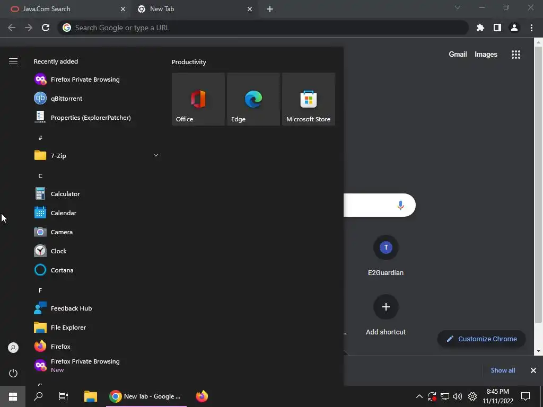
Task: Expand the Start menu hamburger
Action: tap(13, 61)
